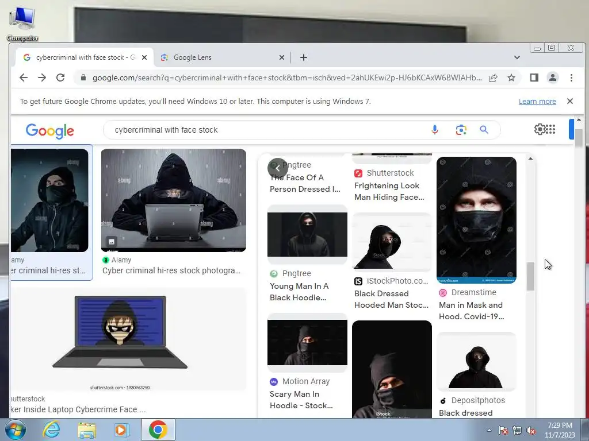Open the Google apps grid
The image size is (589, 441).
pos(550,129)
